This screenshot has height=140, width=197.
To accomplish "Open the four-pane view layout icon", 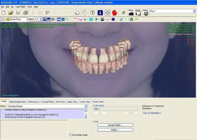I will pyautogui.click(x=107, y=13).
